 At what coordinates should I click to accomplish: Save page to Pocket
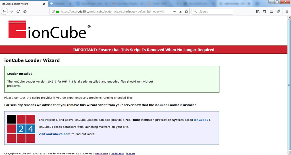[x=180, y=11]
